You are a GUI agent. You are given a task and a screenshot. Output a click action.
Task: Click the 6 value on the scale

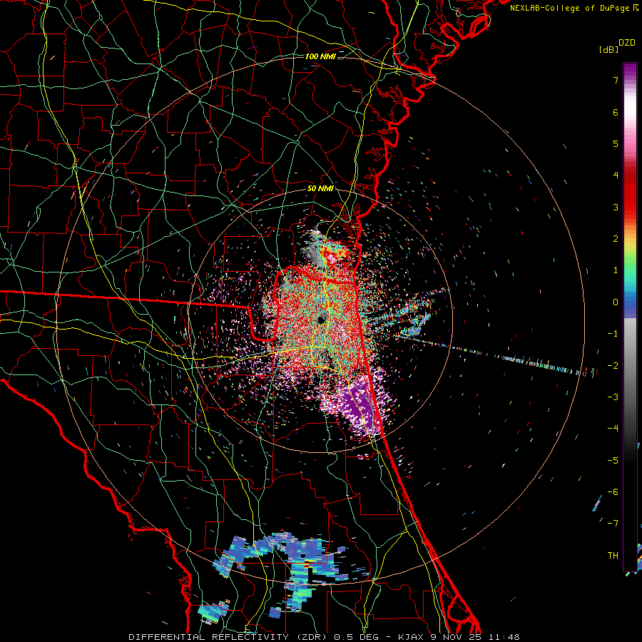coord(616,112)
